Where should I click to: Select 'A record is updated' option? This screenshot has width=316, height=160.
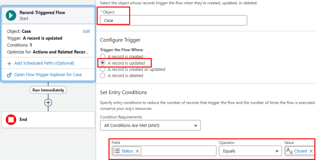pos(102,63)
